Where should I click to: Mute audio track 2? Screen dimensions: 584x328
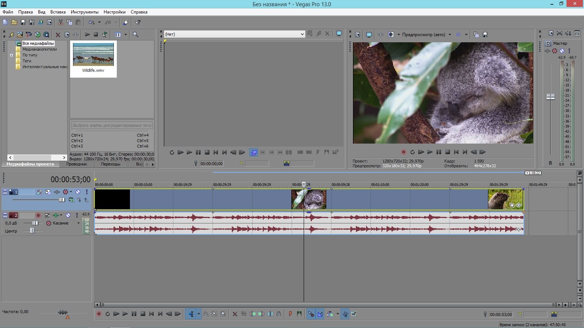68,215
